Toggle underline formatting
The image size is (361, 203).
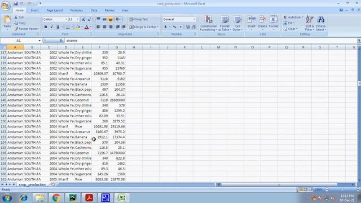click(x=58, y=27)
